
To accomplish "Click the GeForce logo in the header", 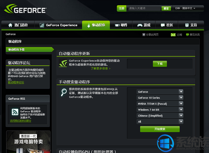I will pos(25,9).
